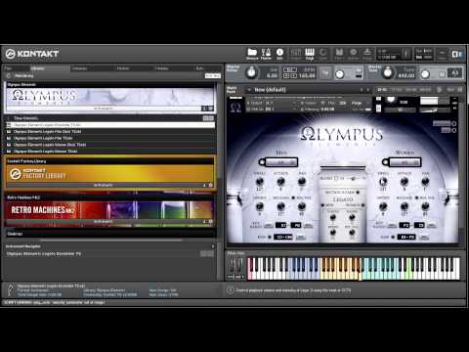
Task: Toggle the Men bottom-row indicator button
Action: click(270, 237)
